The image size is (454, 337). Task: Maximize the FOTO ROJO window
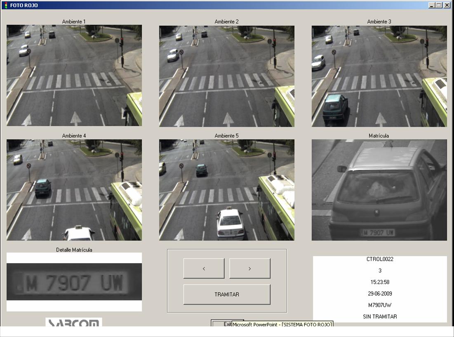439,5
